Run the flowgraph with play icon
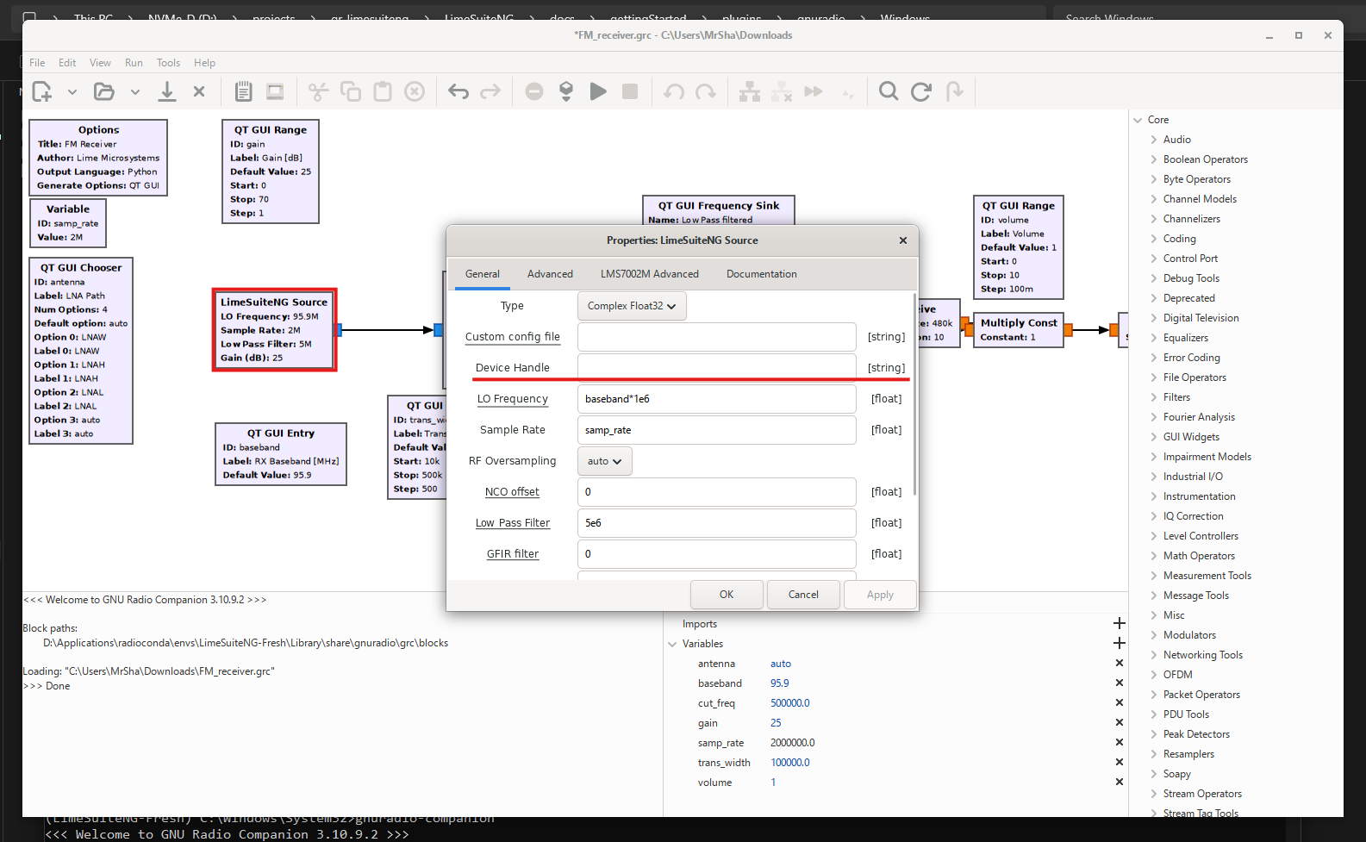Viewport: 1366px width, 842px height. click(598, 91)
